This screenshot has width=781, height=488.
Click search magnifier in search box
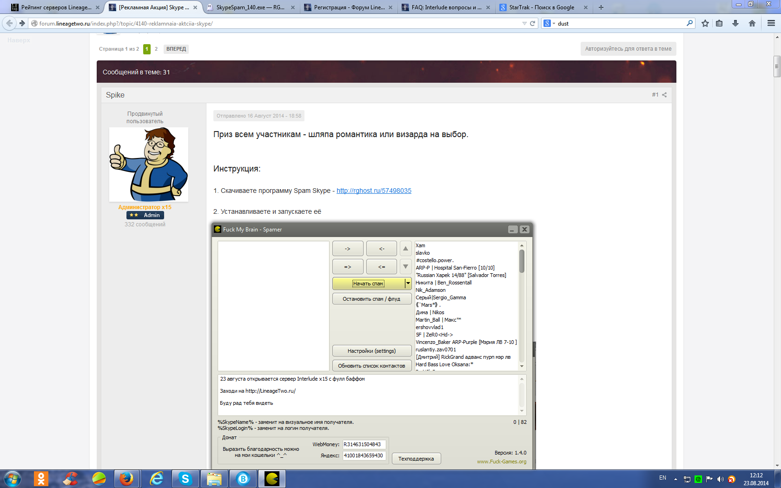689,23
